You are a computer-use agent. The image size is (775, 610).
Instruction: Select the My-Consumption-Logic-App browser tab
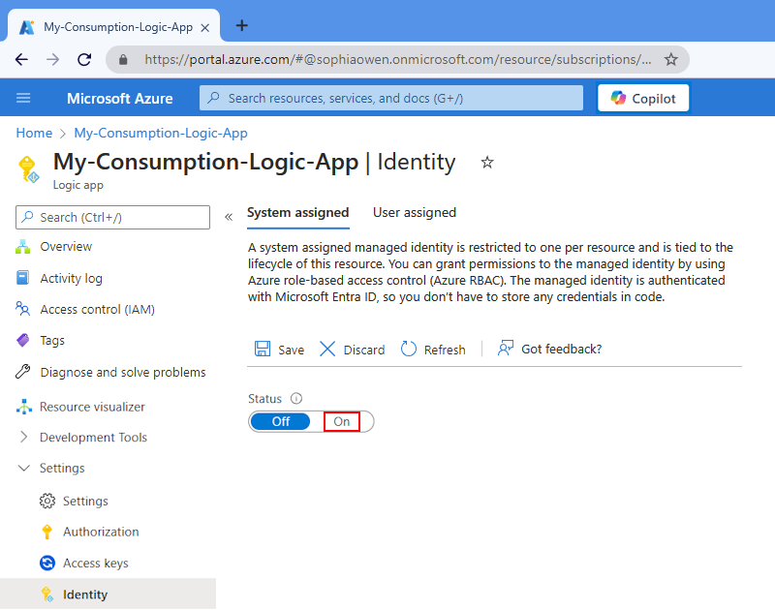[x=113, y=27]
